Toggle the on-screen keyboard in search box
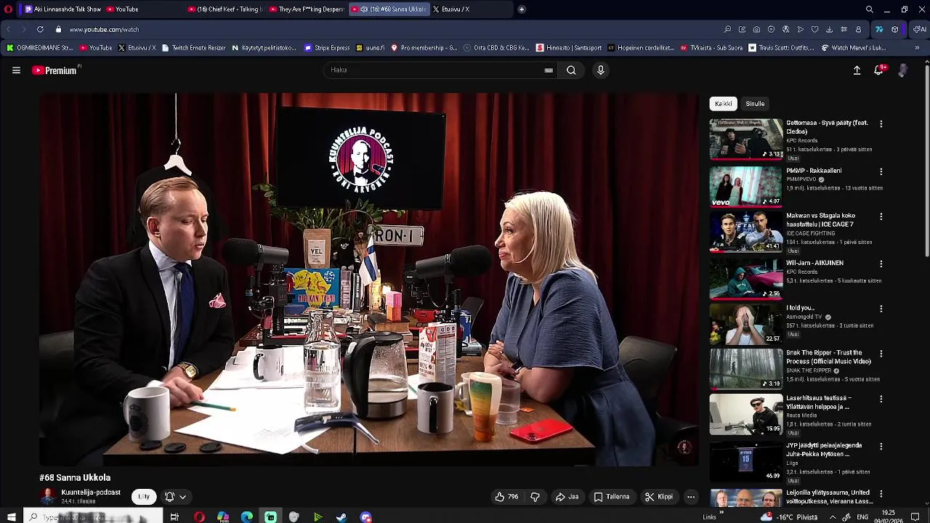The height and width of the screenshot is (523, 930). point(549,70)
